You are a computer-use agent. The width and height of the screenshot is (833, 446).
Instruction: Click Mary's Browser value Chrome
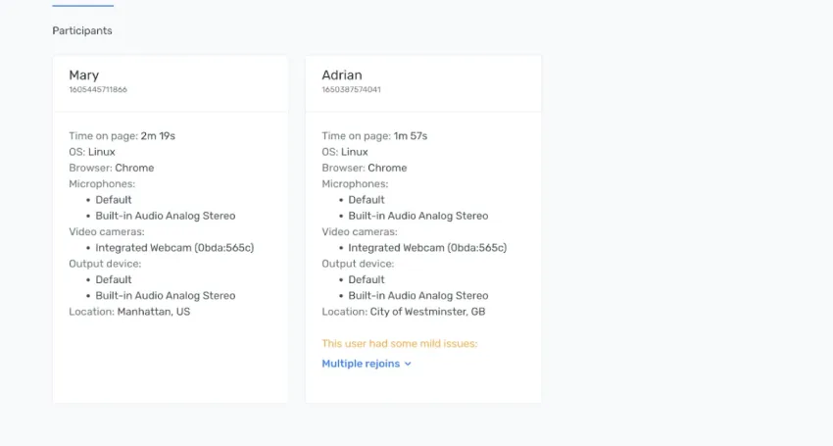pos(134,168)
